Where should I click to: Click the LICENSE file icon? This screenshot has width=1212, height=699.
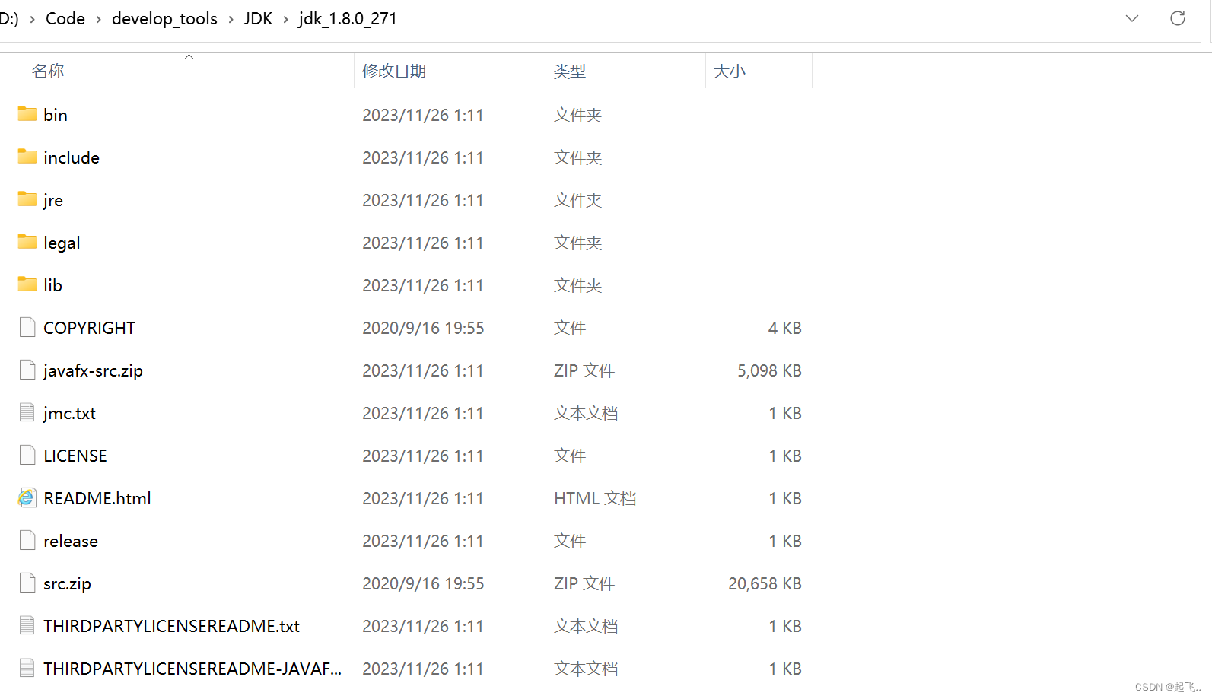click(x=27, y=455)
